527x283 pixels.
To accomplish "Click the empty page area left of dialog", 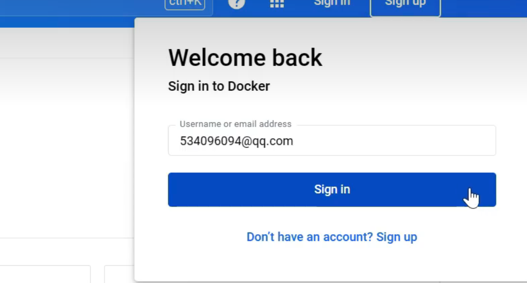I will click(x=67, y=158).
